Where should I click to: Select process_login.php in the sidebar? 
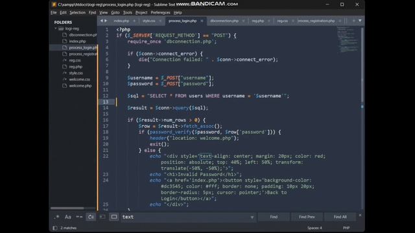click(83, 47)
